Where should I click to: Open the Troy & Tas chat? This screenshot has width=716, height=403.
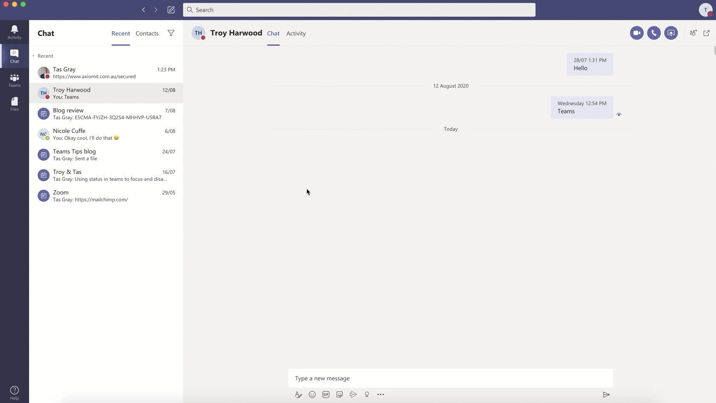pos(106,175)
